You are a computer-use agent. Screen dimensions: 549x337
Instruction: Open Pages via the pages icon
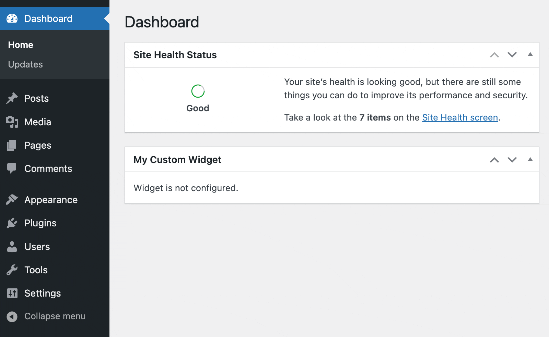(12, 145)
